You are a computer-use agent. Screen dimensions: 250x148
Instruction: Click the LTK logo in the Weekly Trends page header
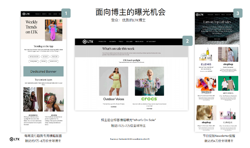26,14
